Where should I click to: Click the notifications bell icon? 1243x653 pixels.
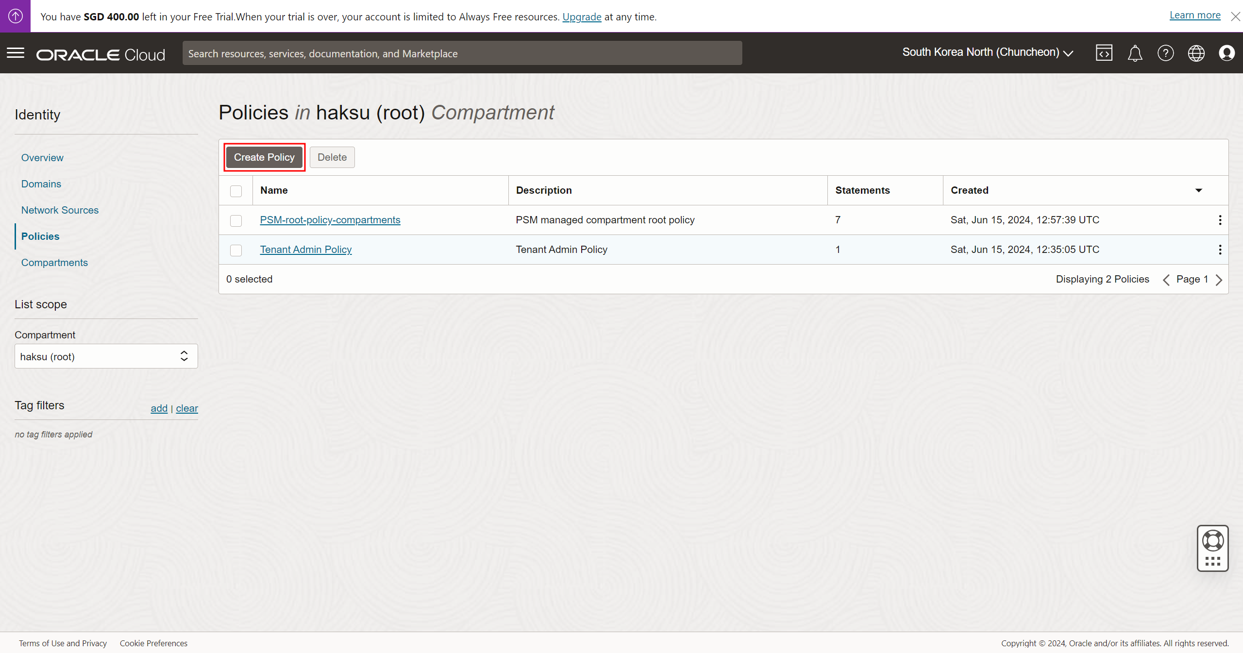(1135, 53)
